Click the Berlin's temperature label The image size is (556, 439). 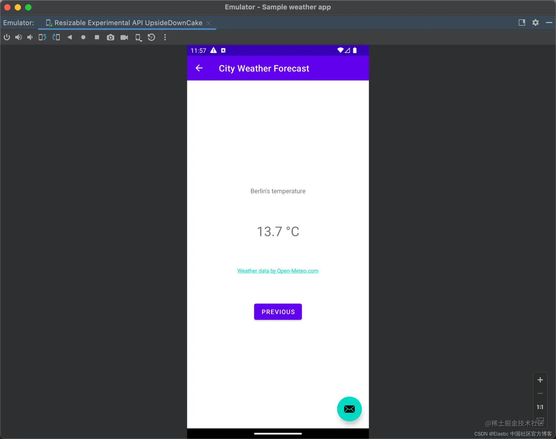(278, 191)
